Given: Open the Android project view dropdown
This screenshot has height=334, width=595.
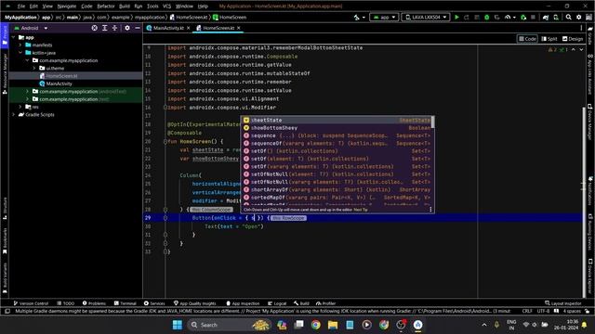Looking at the screenshot, I should (x=31, y=28).
